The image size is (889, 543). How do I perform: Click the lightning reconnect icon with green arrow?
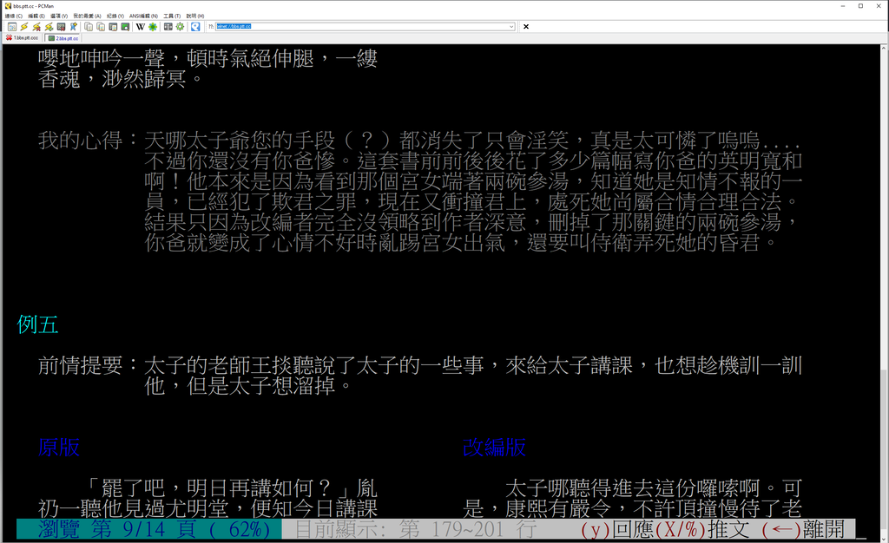click(49, 27)
